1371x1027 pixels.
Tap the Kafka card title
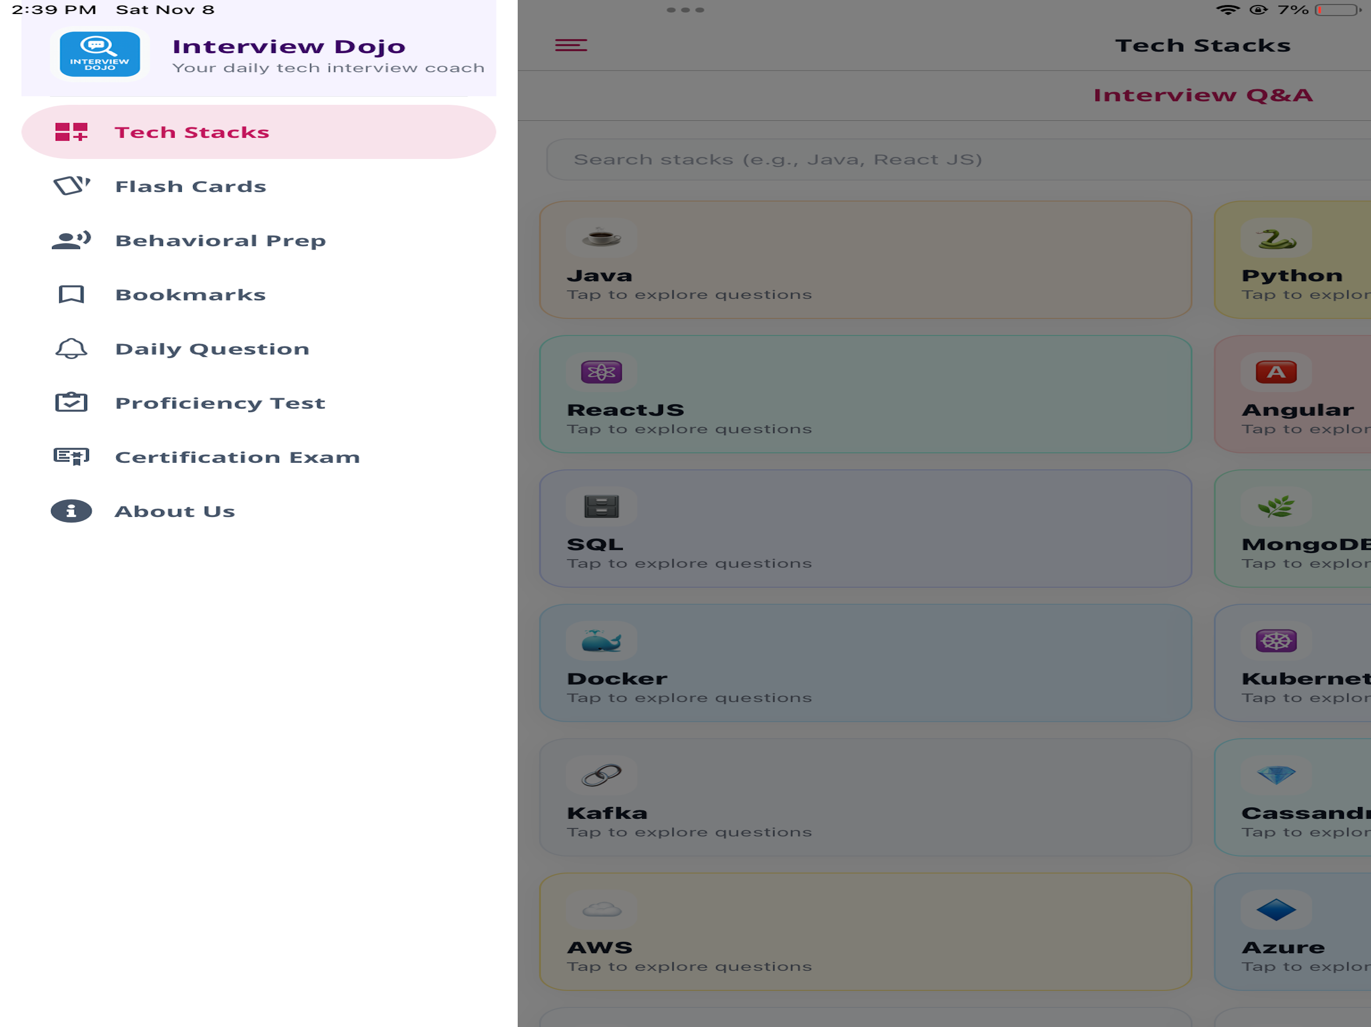click(607, 813)
